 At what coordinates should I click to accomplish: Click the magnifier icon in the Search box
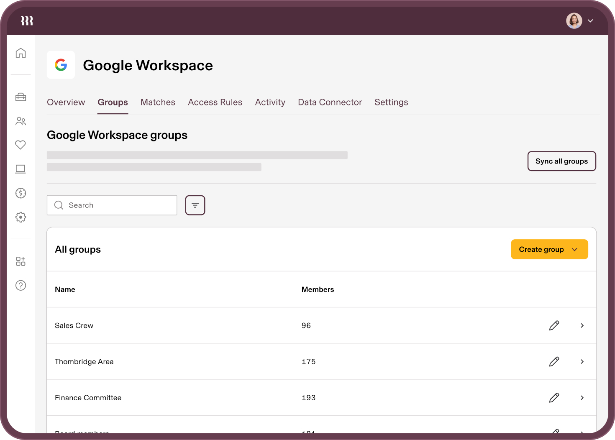pos(59,205)
